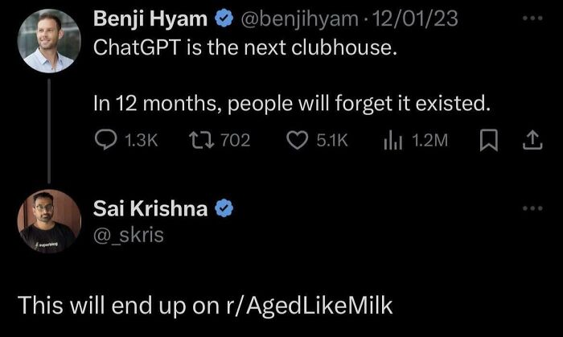
Task: Click the reply comment icon
Action: click(x=105, y=141)
